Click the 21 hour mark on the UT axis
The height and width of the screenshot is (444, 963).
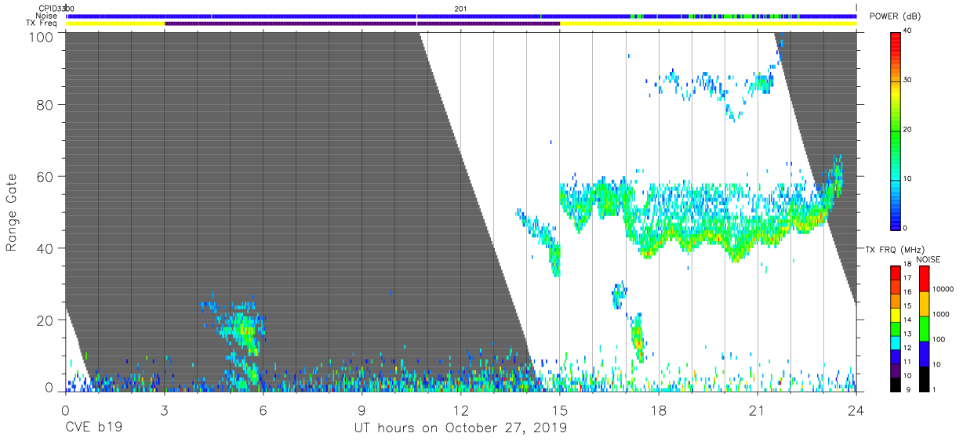(757, 410)
